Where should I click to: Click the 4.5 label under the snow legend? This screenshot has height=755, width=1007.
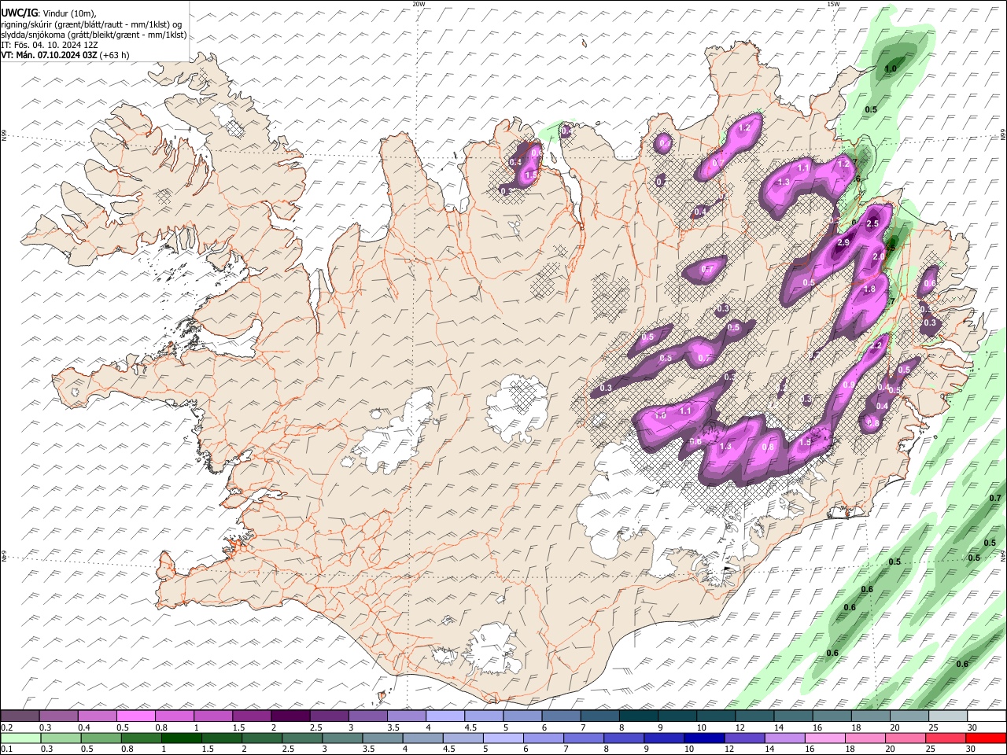point(470,727)
